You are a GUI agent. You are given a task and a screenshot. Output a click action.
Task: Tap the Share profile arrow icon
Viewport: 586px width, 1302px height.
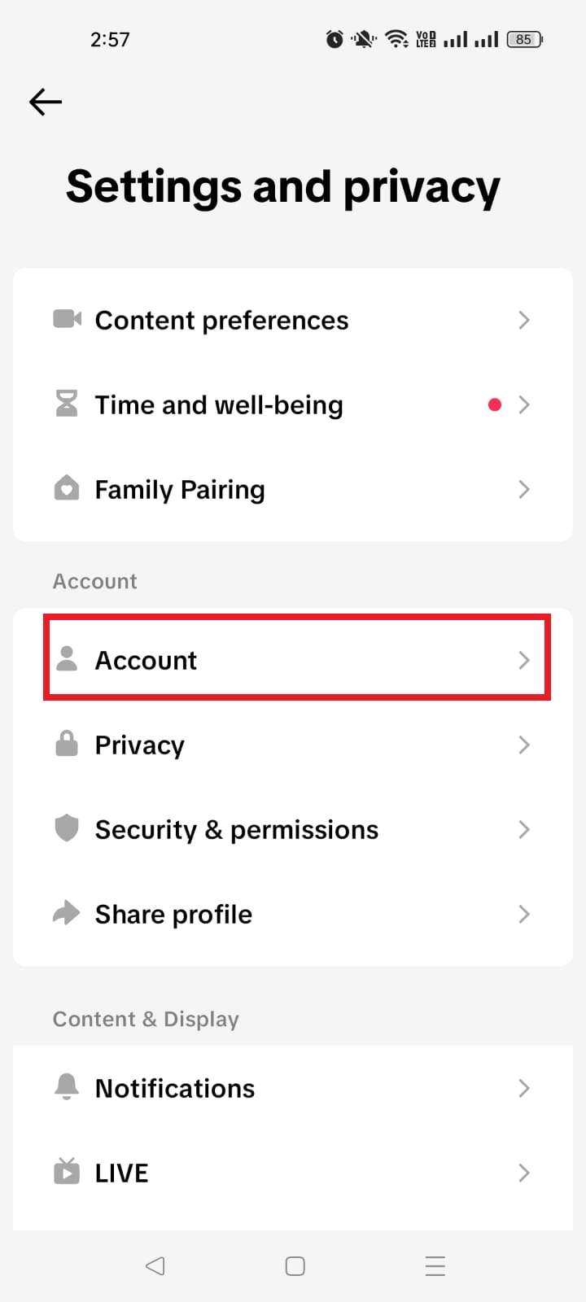(68, 914)
